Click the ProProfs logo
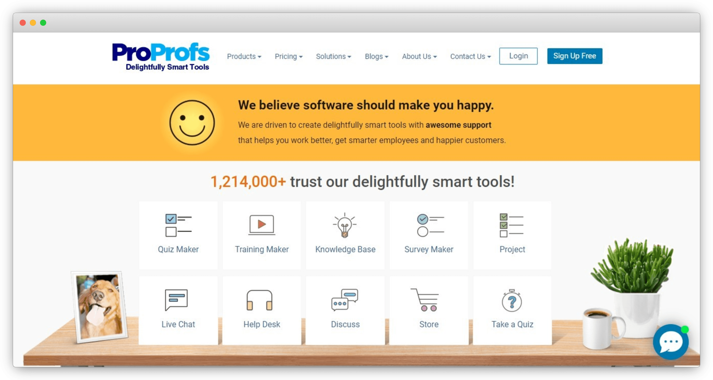The image size is (713, 380). tap(161, 56)
